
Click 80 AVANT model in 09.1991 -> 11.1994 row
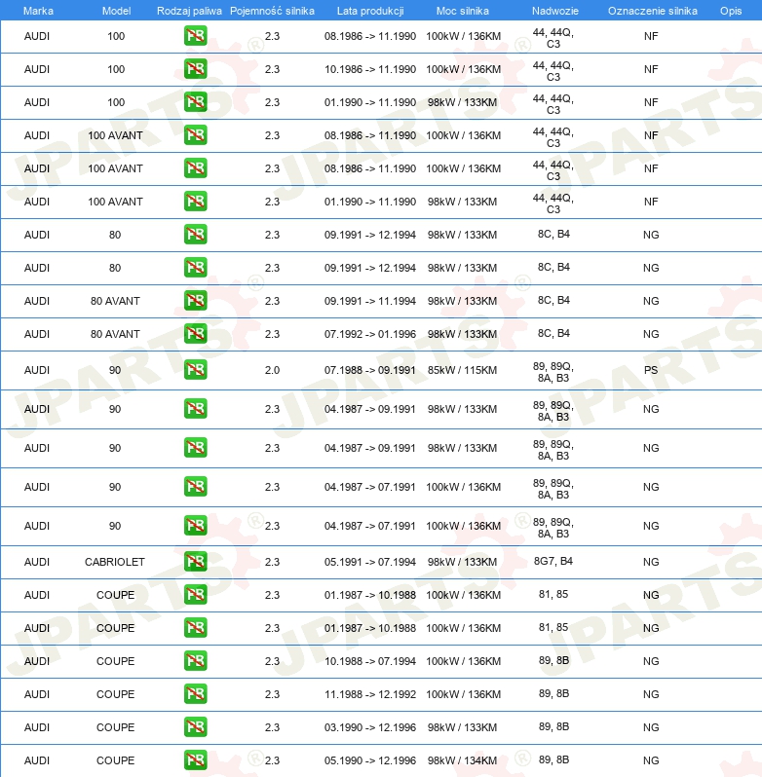tap(115, 301)
